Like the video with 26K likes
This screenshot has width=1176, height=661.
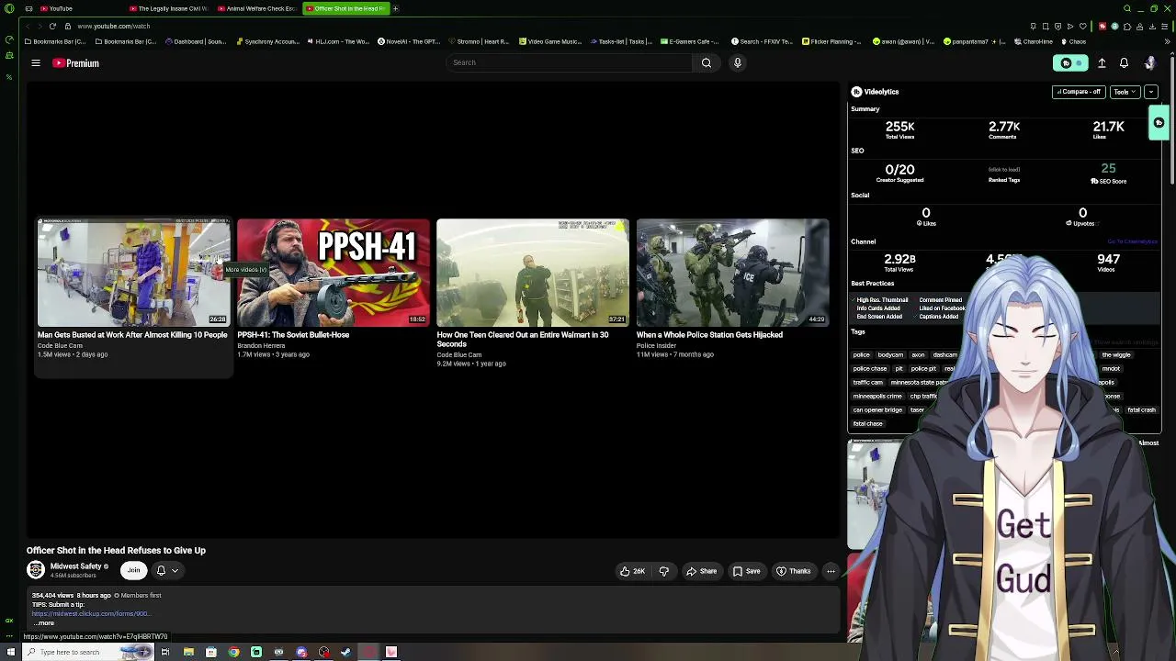(x=632, y=571)
